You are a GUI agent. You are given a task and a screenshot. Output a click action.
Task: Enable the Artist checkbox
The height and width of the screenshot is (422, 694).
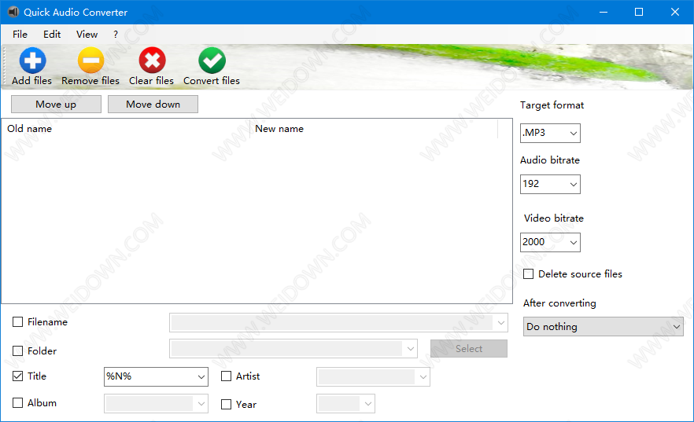226,376
